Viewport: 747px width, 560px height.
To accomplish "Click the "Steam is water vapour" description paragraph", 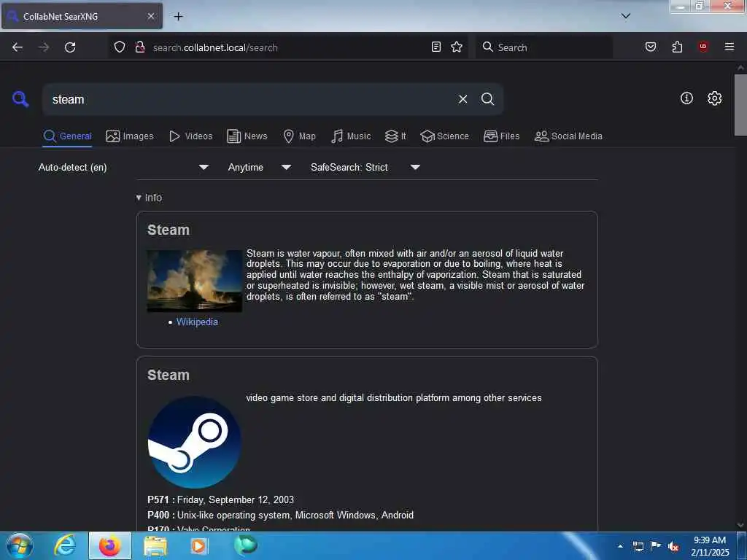I will coord(415,275).
